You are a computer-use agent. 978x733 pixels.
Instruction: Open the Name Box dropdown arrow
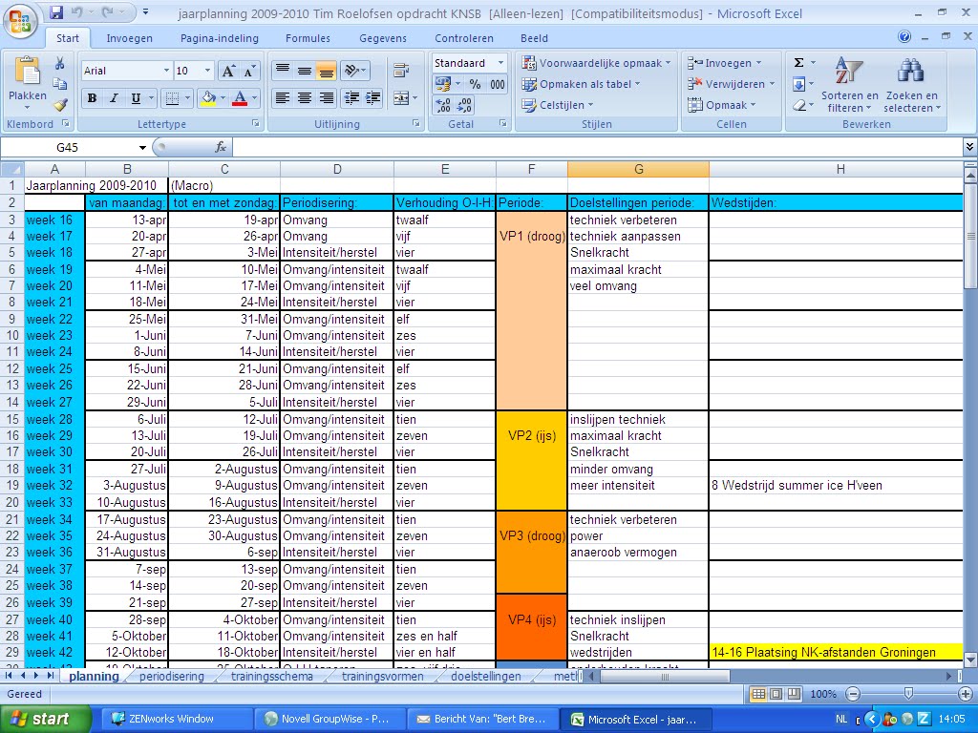coord(143,148)
